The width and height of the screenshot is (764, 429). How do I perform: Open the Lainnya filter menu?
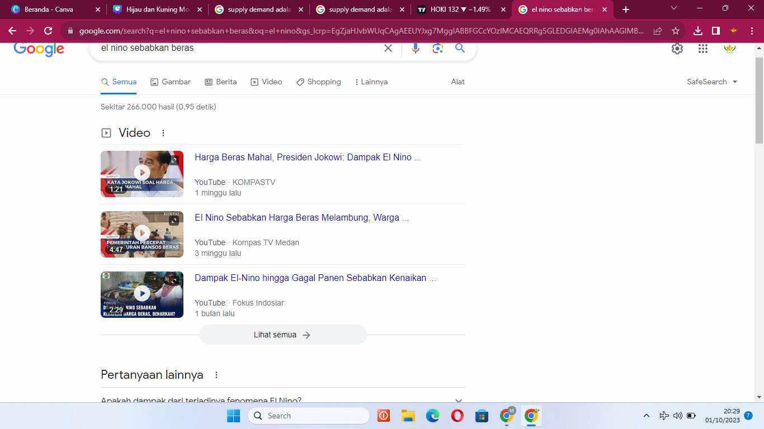tap(371, 82)
